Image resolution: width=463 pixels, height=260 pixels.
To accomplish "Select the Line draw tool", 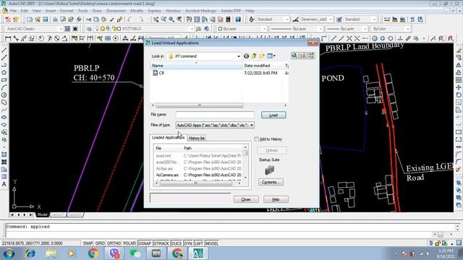I will 4,51.
